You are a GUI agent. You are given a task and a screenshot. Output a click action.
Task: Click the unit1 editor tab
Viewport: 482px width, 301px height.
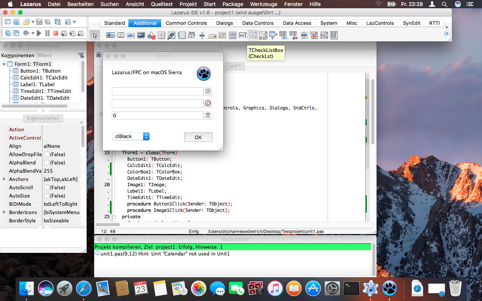tap(235, 66)
